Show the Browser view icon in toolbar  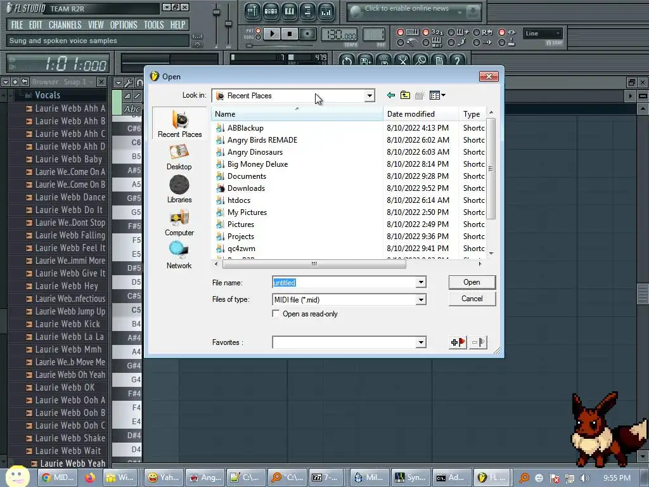pyautogui.click(x=307, y=11)
